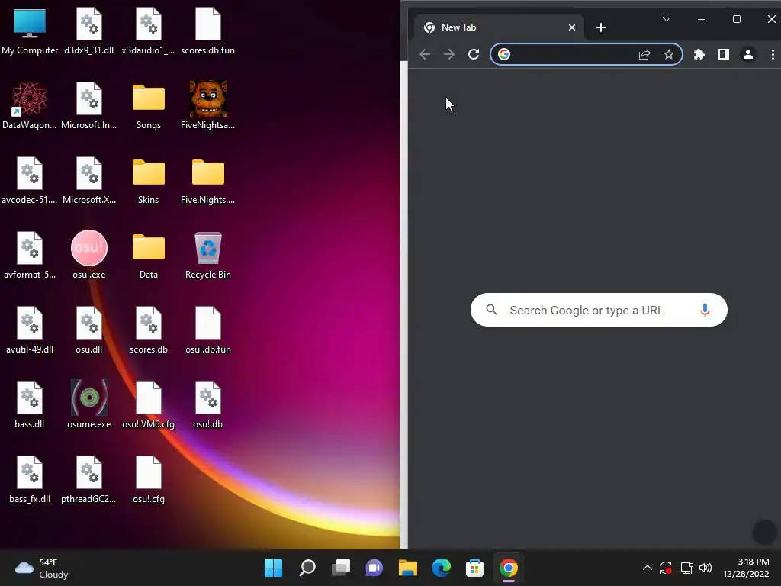781x586 pixels.
Task: Open the 54°F Cloudy weather widget
Action: [42, 568]
